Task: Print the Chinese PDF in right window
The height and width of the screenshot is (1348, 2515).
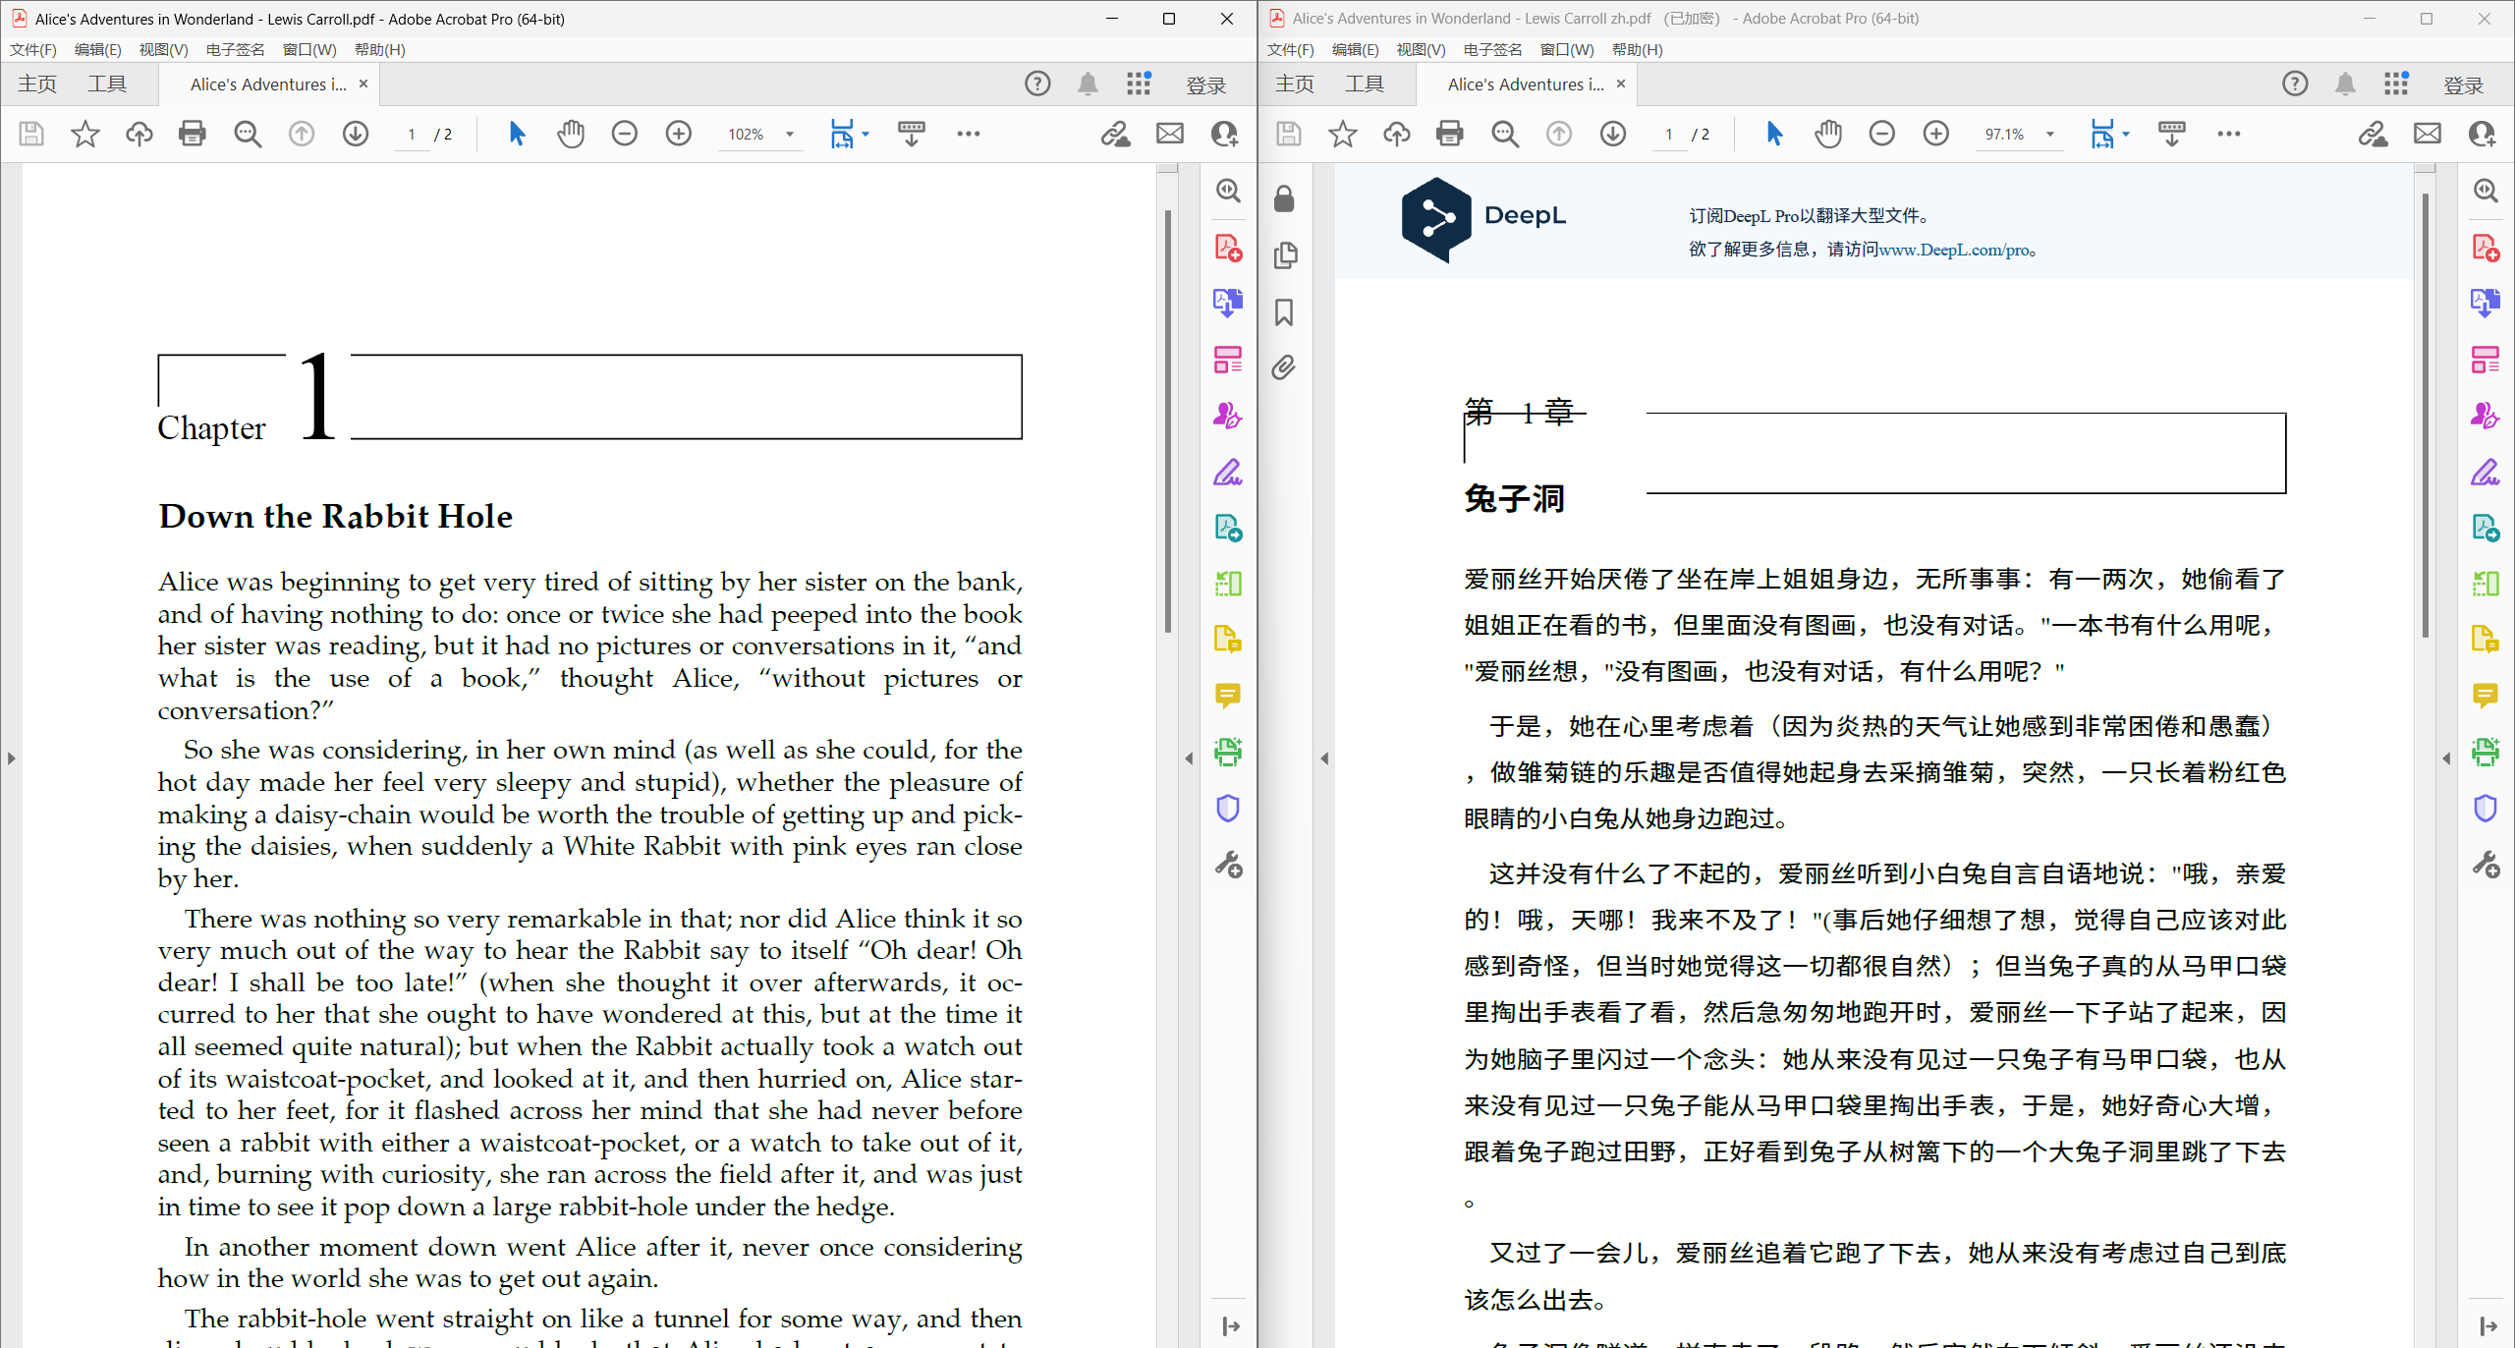Action: point(1450,134)
